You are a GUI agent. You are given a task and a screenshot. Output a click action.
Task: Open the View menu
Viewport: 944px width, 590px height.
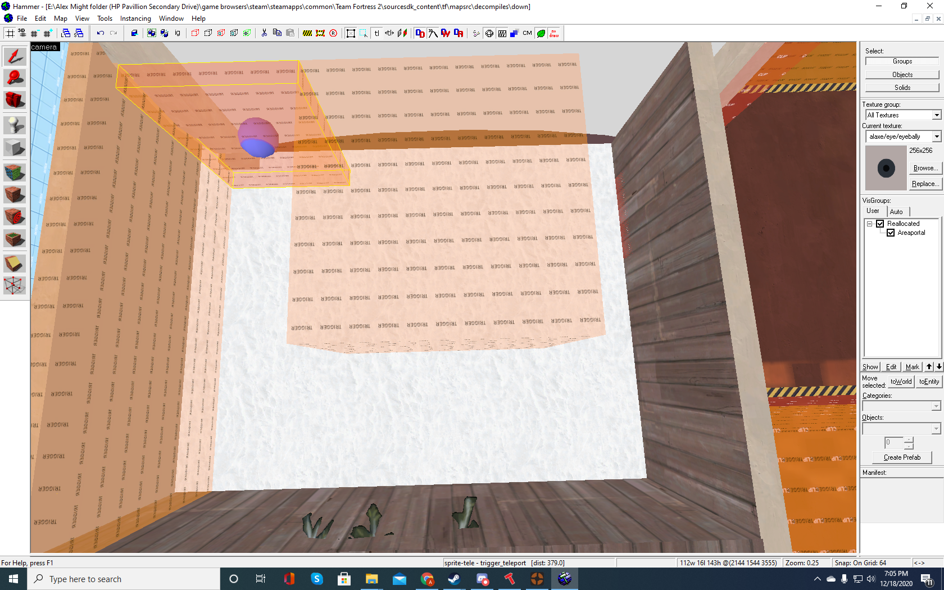tap(82, 19)
